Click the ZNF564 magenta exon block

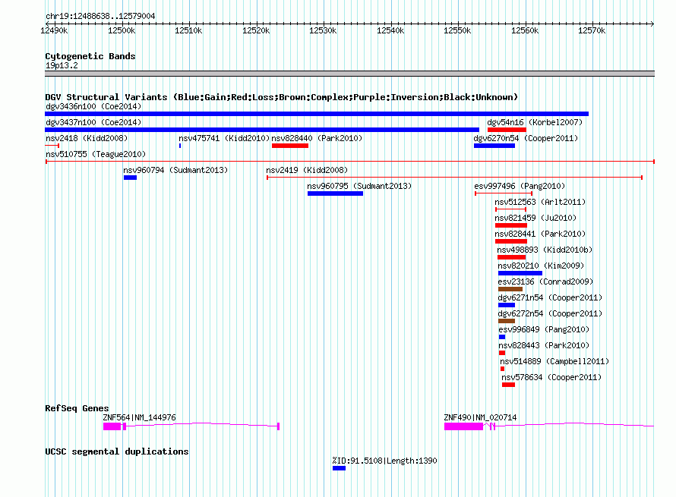[112, 426]
